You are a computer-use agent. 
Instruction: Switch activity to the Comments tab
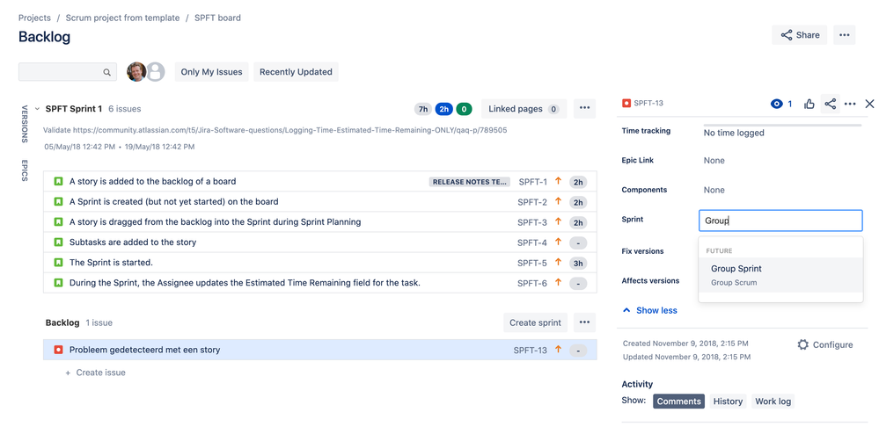click(678, 402)
